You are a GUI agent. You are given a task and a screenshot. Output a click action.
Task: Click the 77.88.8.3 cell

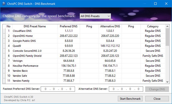110,81
